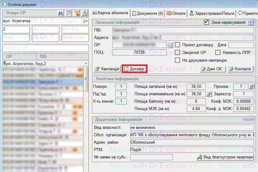
Task: Click the export icon in the search toolbar
Action: 84,13
